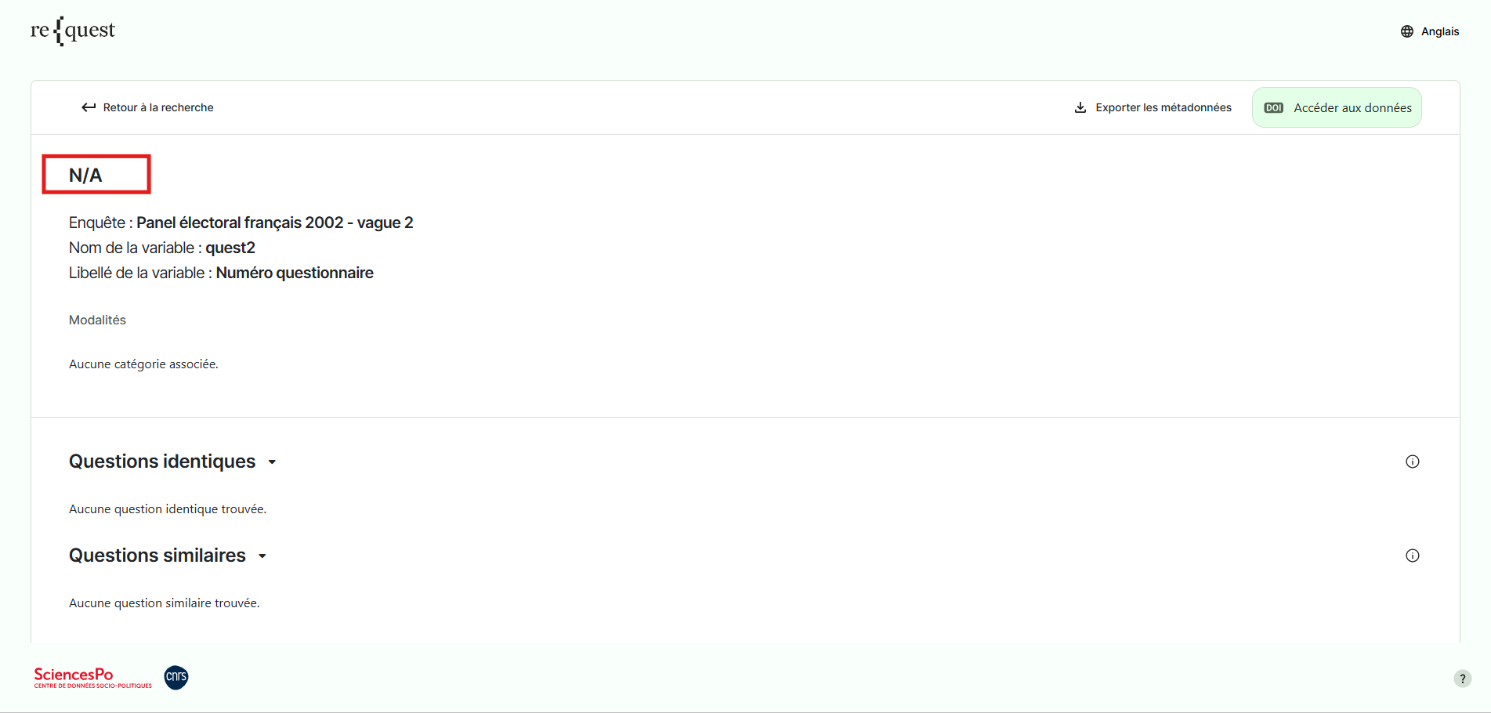Open the CNRS logo link
This screenshot has height=713, width=1491.
click(176, 677)
